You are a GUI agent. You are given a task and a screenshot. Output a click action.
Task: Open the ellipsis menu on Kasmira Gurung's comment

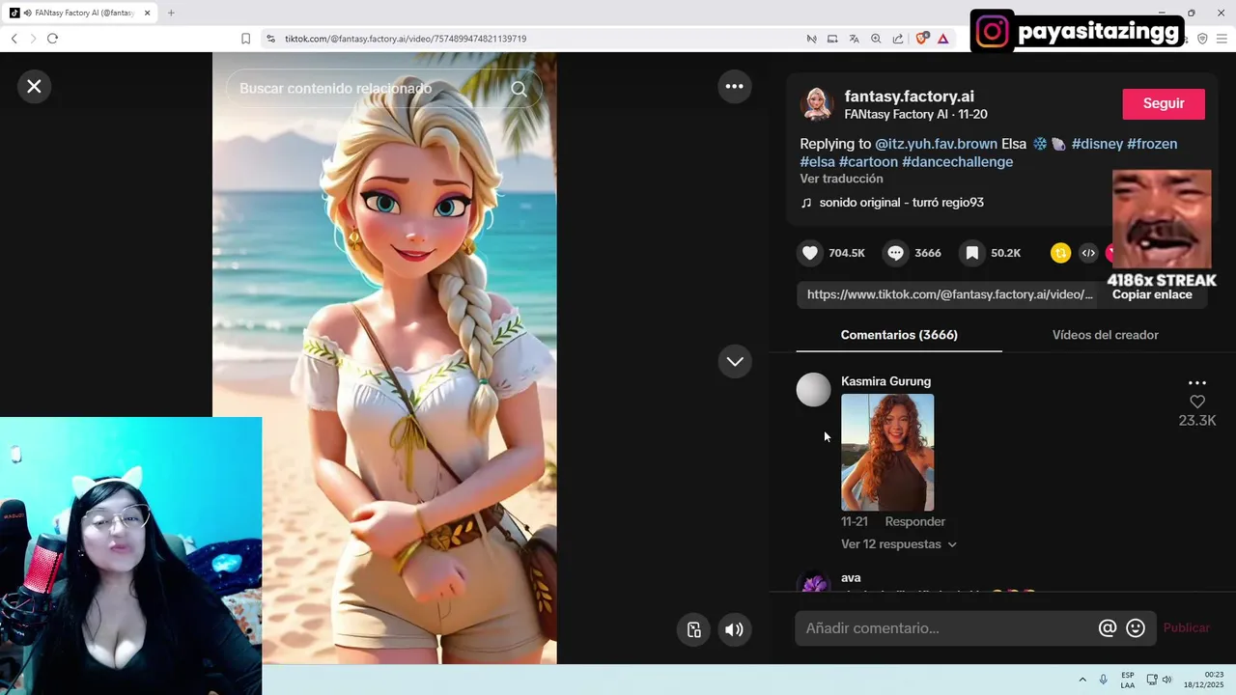click(1197, 383)
